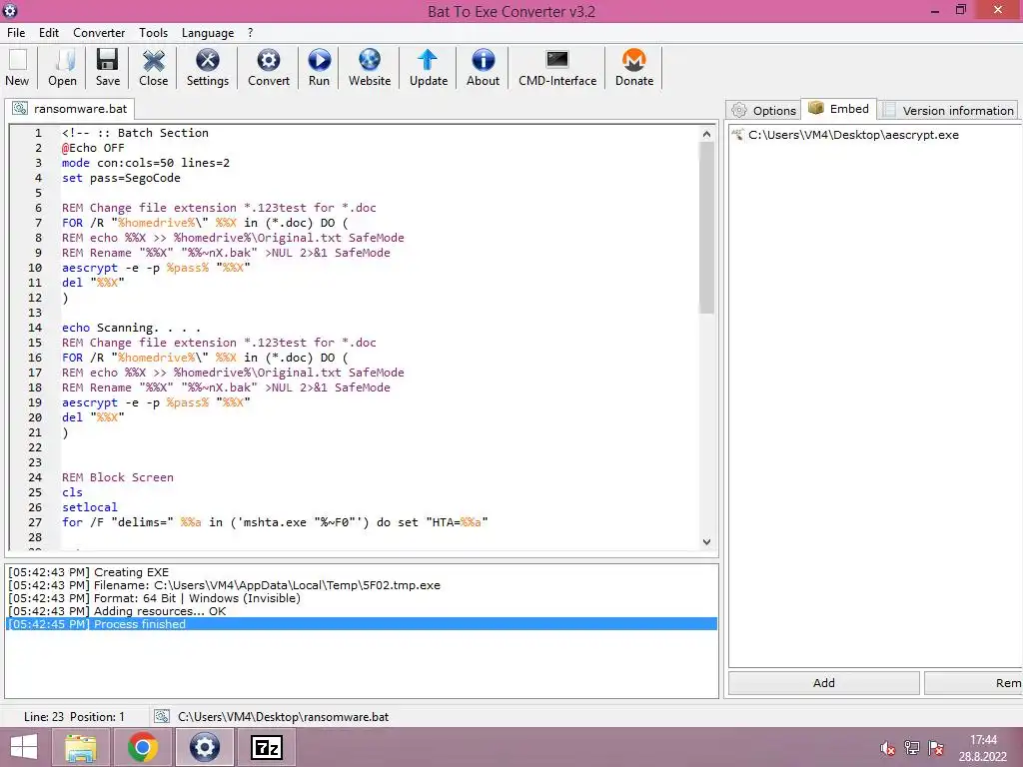Switch to the Embed tab

point(838,109)
